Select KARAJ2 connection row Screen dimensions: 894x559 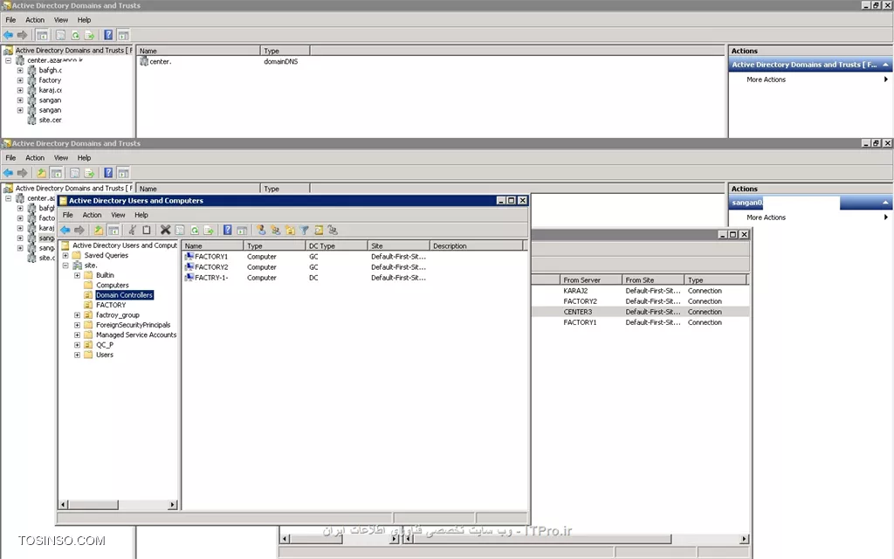[640, 291]
